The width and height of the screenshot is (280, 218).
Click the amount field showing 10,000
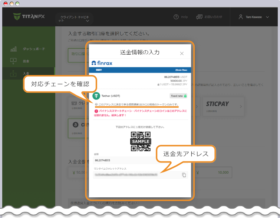(x=213, y=173)
